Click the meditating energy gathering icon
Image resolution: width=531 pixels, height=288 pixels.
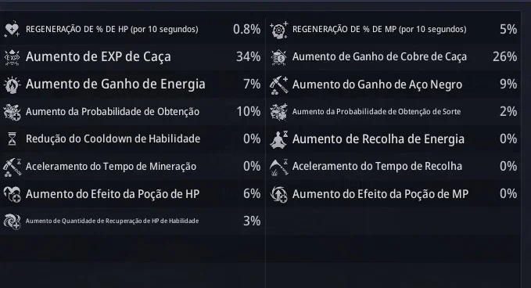point(278,139)
